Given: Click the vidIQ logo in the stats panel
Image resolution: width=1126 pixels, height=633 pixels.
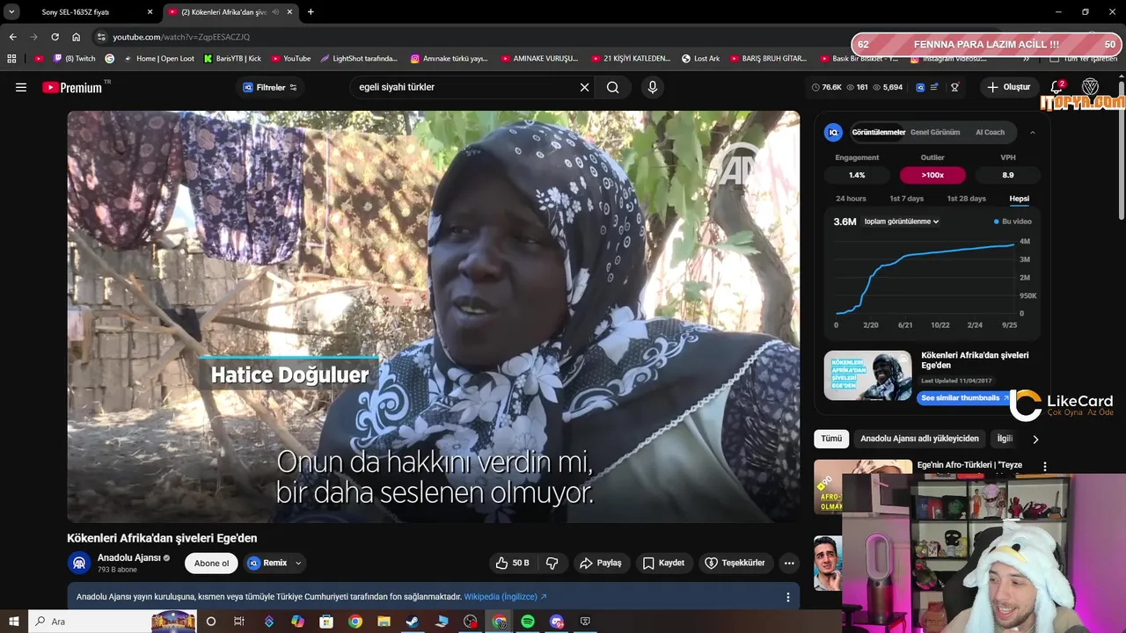Looking at the screenshot, I should pos(833,133).
